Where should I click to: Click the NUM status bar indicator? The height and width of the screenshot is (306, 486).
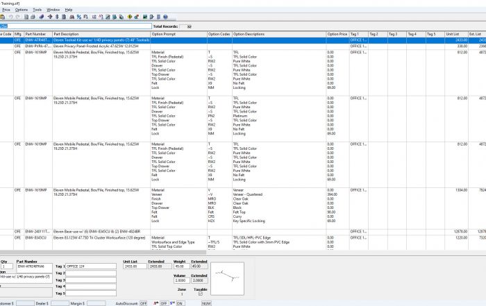pos(206,303)
